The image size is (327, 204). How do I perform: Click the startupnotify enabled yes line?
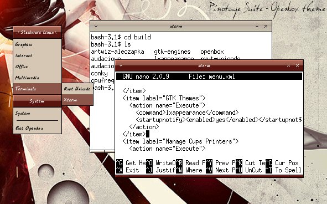[219, 120]
